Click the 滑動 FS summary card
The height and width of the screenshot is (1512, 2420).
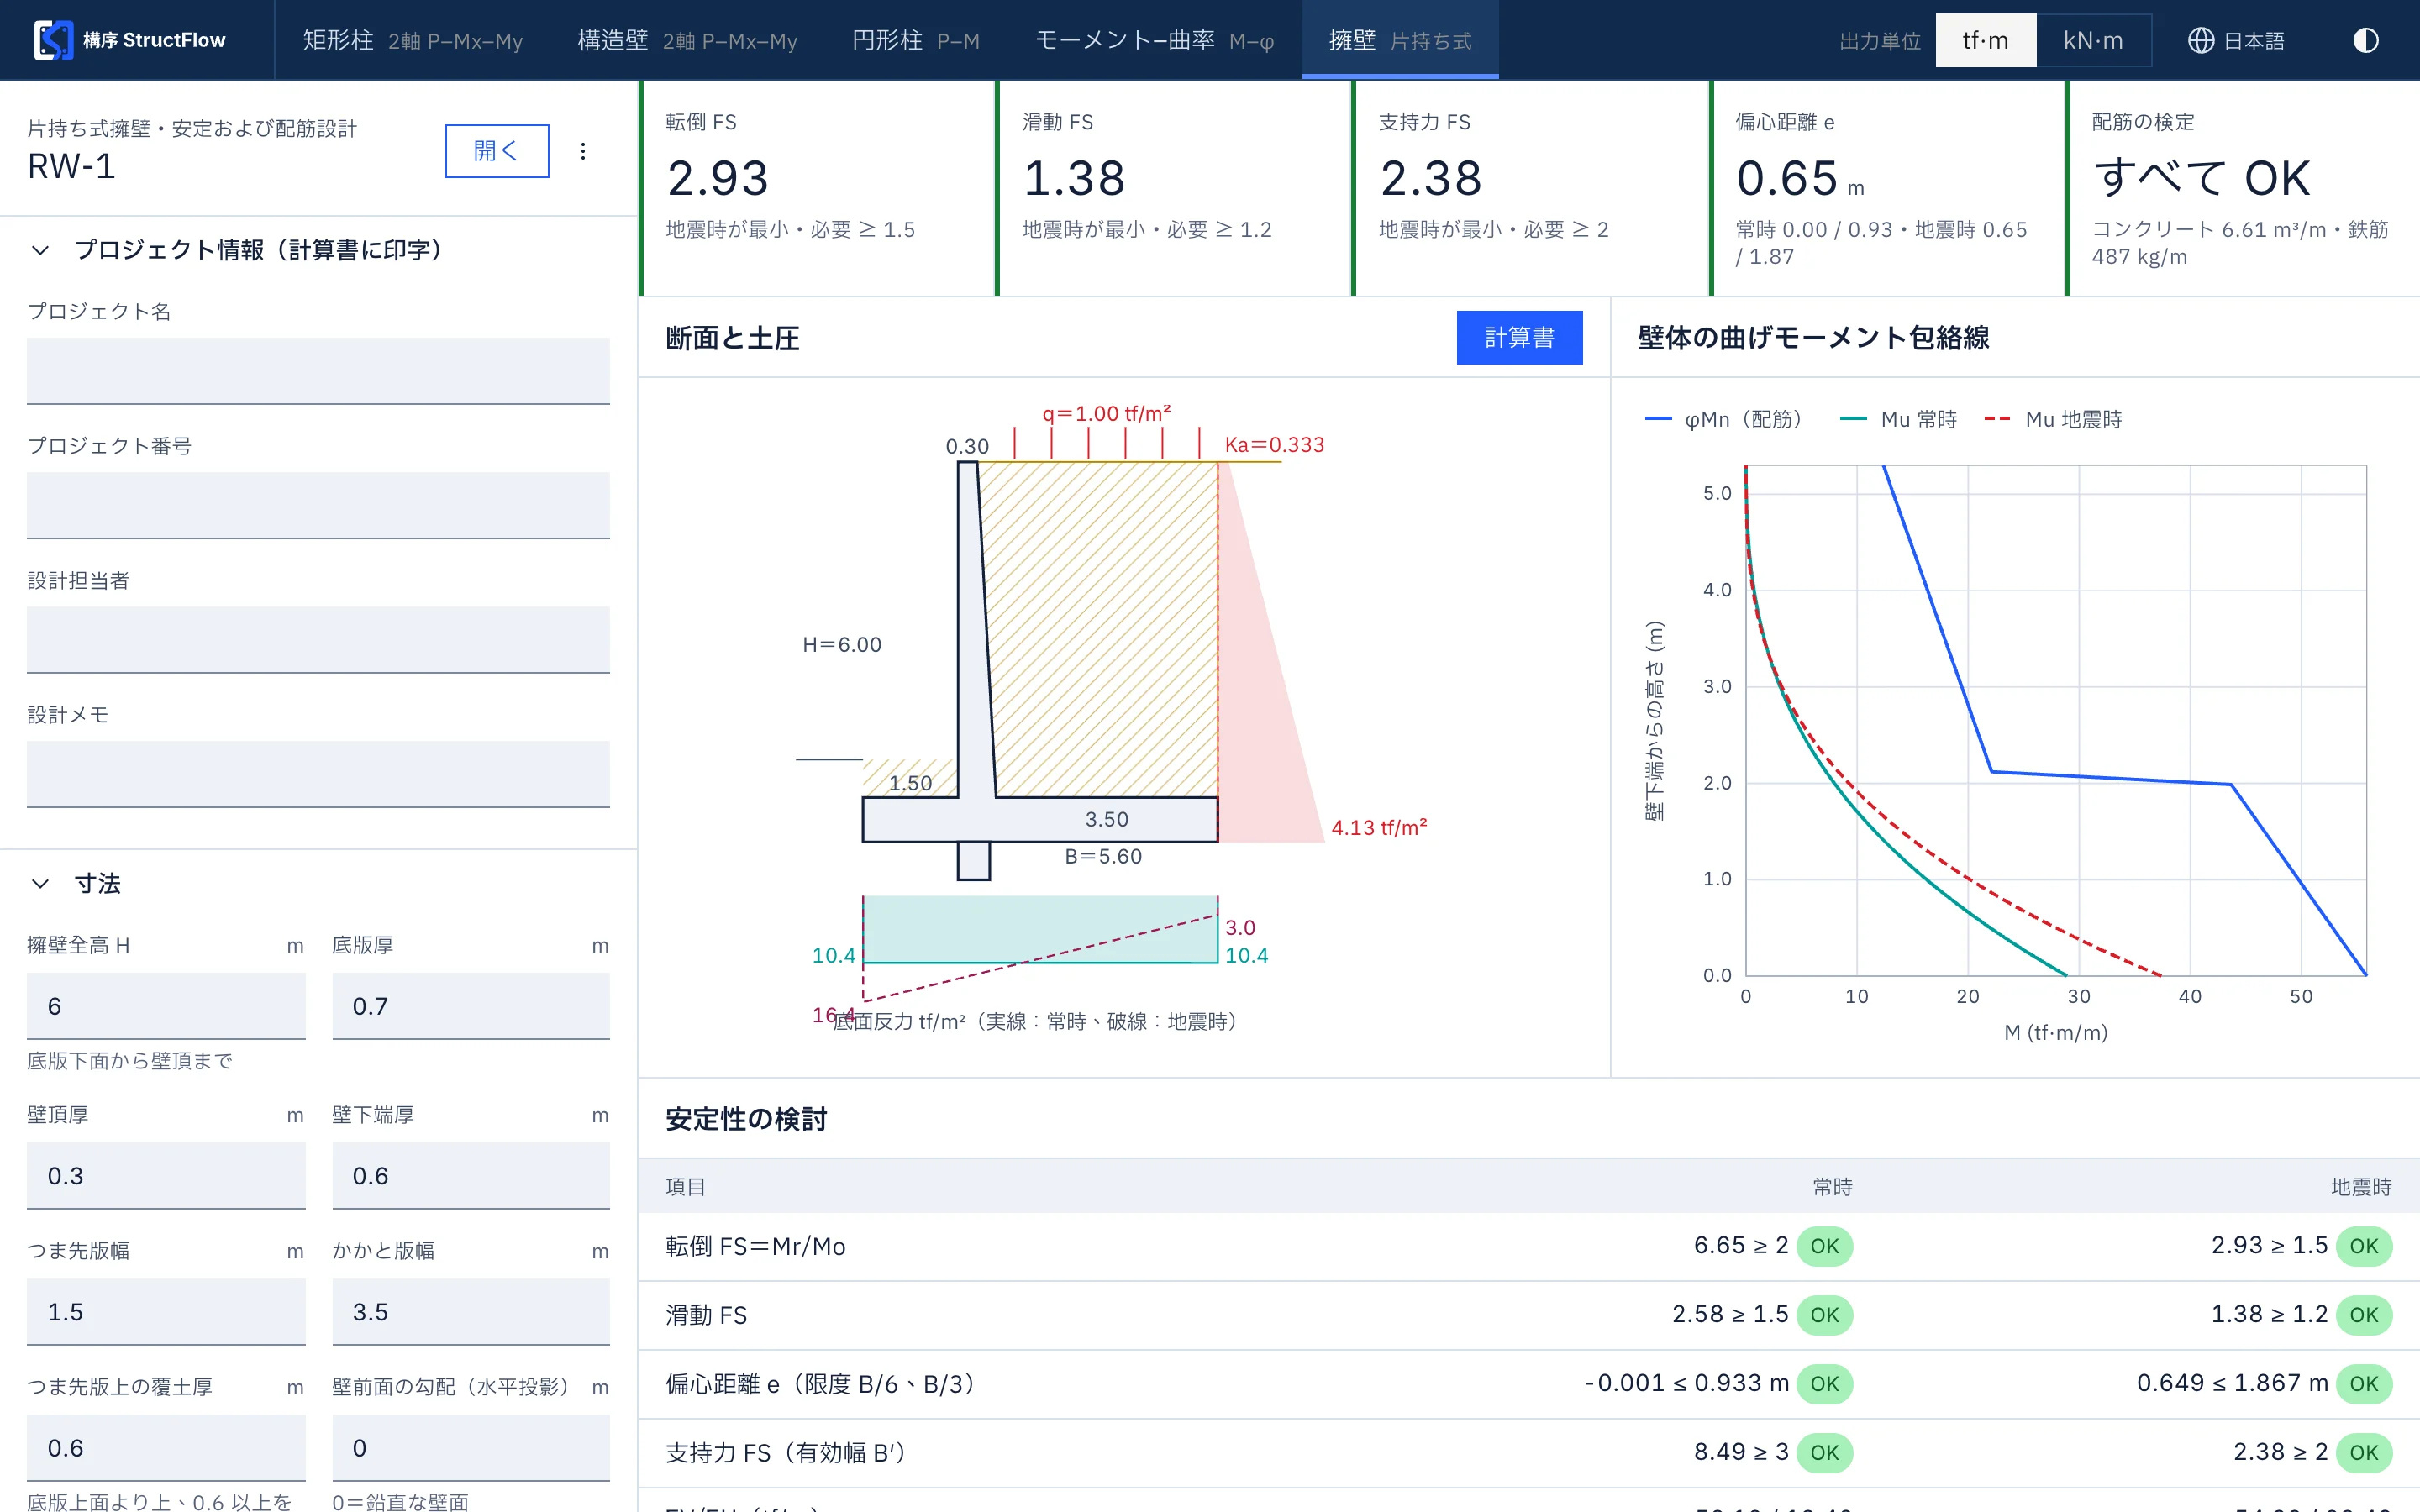(x=1174, y=188)
